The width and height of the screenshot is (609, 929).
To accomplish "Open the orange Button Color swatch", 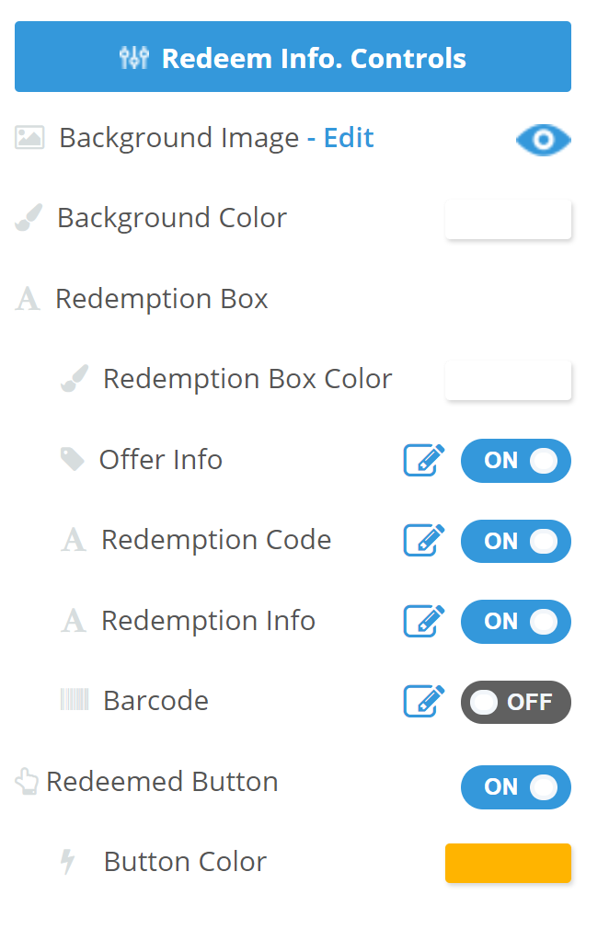I will 508,863.
